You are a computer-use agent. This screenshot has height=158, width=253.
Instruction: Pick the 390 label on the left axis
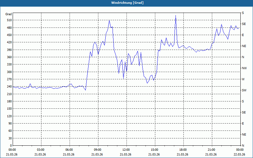click(x=9, y=50)
